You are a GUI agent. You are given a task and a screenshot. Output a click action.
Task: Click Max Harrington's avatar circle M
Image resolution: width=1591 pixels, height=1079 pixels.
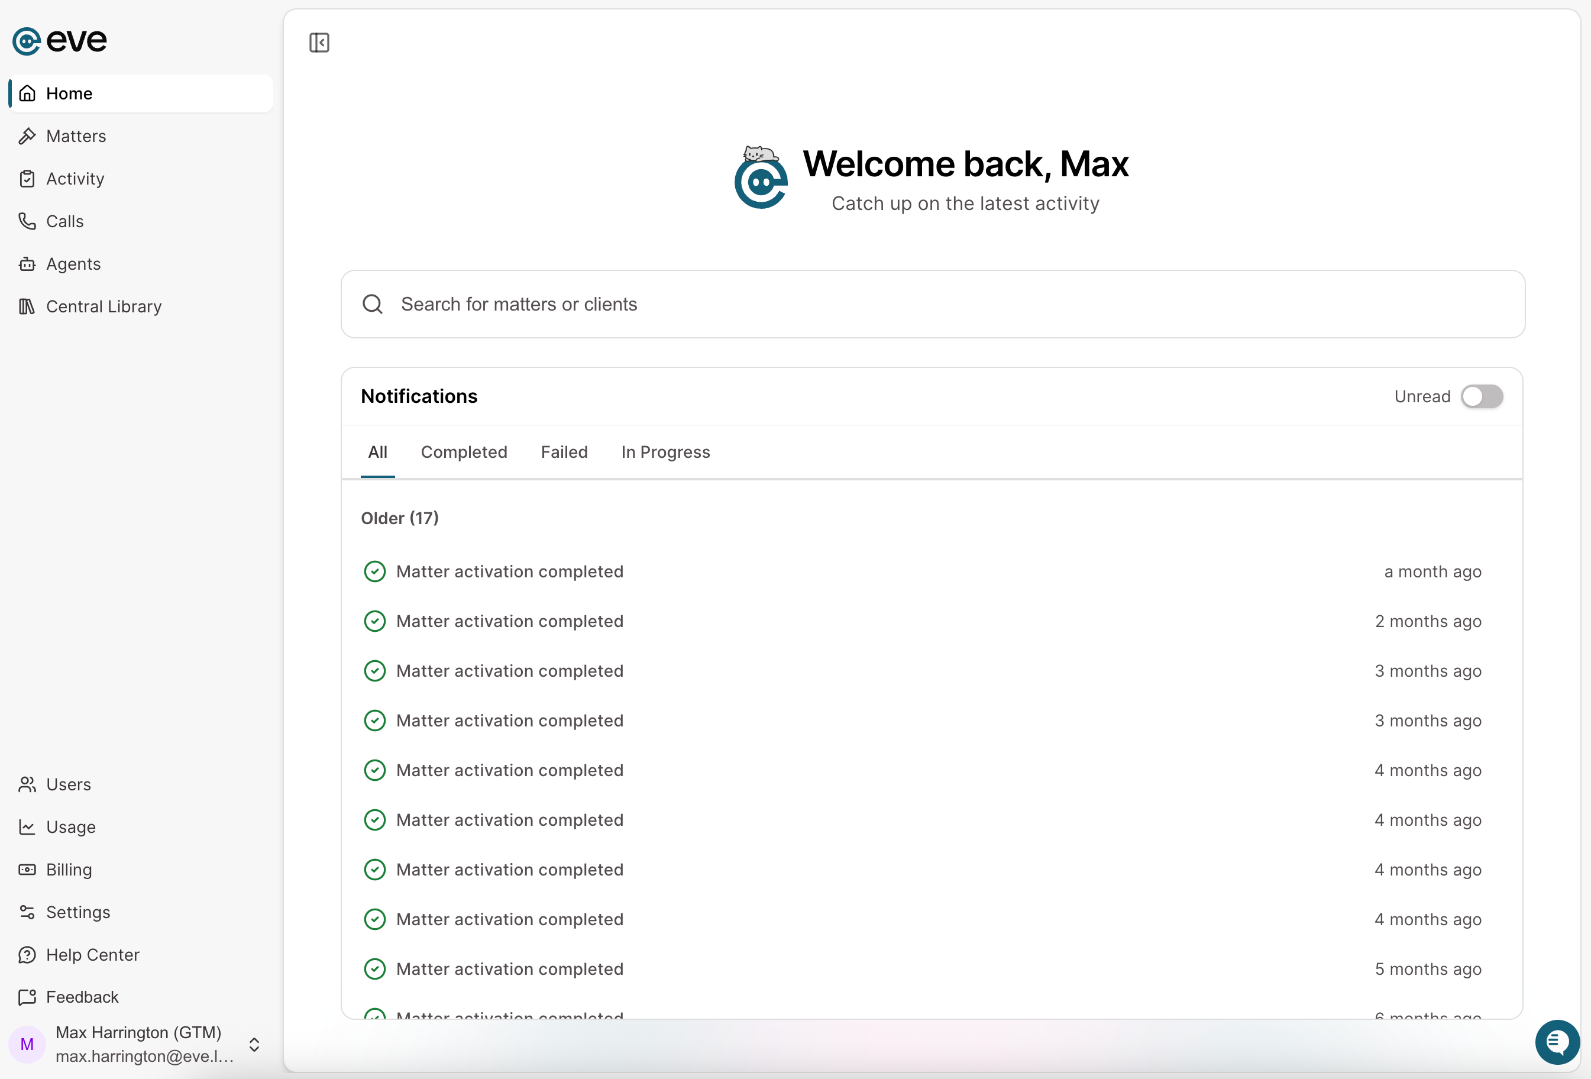[27, 1044]
